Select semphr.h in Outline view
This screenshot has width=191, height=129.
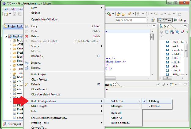pyautogui.click(x=177, y=50)
